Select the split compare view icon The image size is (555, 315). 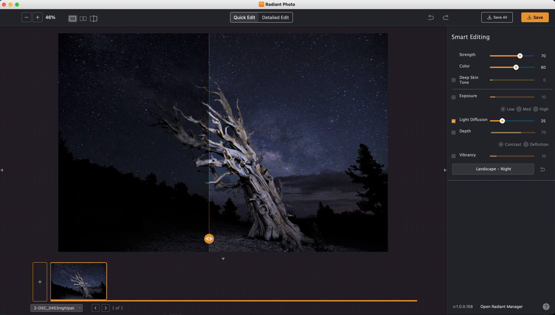pyautogui.click(x=94, y=18)
